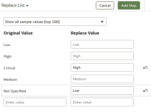Click the Original Value column header
Viewport: 151px width, 112px height.
(18, 33)
